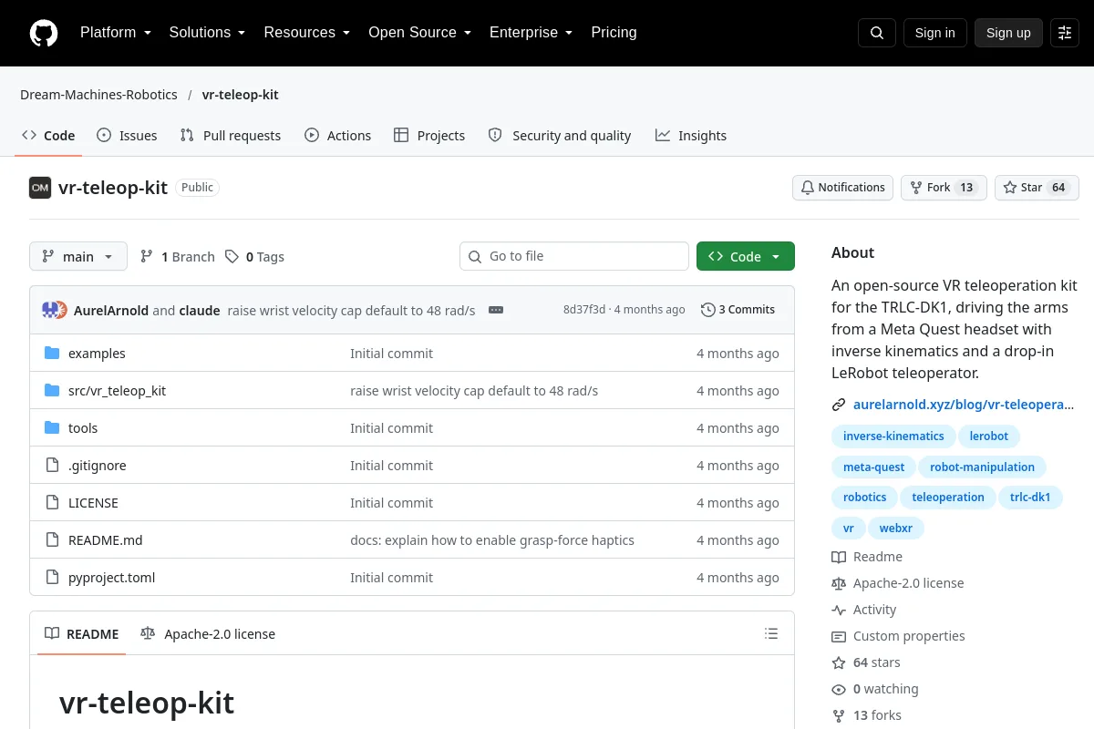
Task: Select the webxr topic tag
Action: pos(896,528)
